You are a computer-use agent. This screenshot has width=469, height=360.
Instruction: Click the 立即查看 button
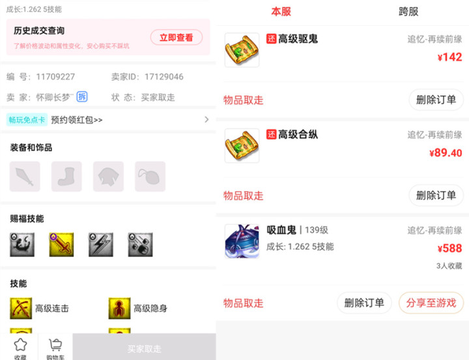[x=176, y=37]
